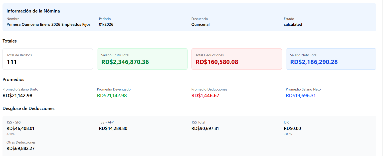Click the payroll name 'Primera Quincena Enero 2026'
This screenshot has width=383, height=156.
[x=48, y=24]
